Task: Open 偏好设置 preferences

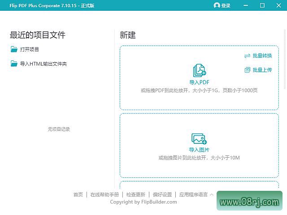Action: (162, 194)
